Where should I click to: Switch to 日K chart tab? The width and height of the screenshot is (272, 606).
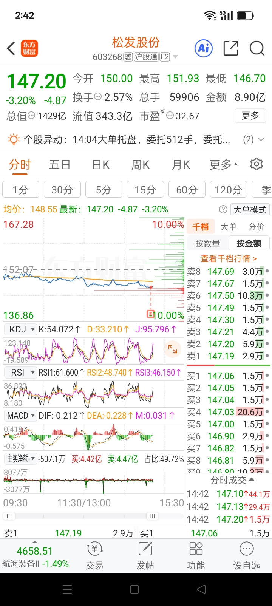(101, 165)
